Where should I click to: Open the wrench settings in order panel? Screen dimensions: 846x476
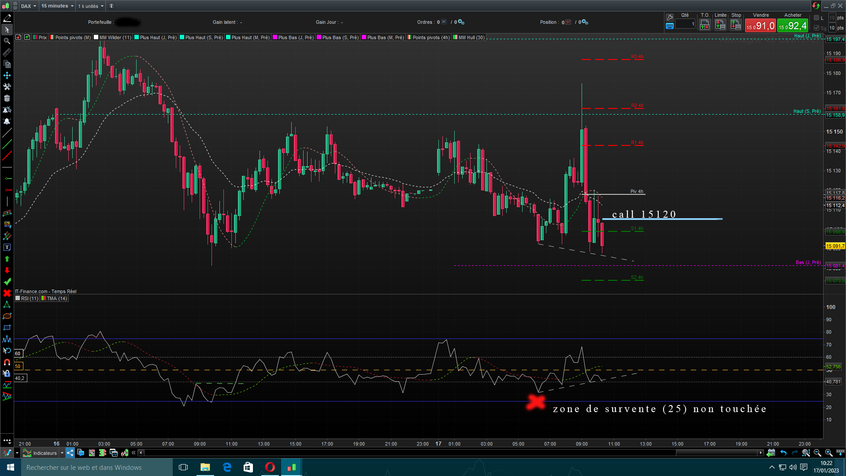point(670,17)
